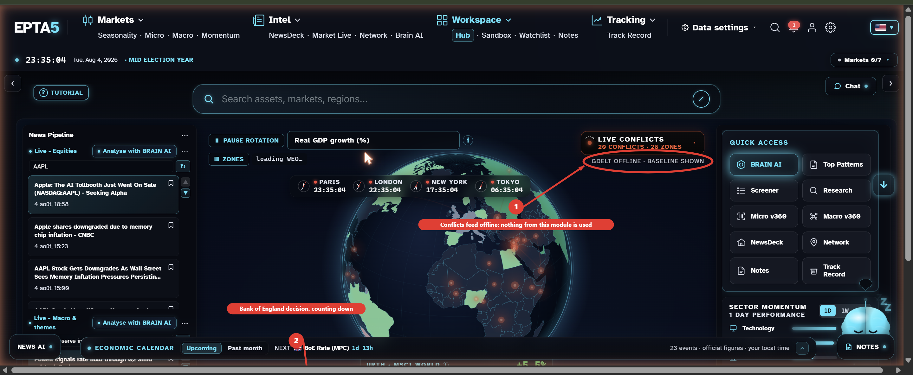The height and width of the screenshot is (375, 913).
Task: Open Seasonality under Markets
Action: (x=117, y=35)
